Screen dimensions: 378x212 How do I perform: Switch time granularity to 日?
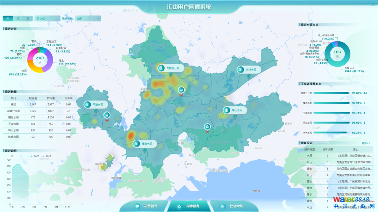(x=28, y=19)
